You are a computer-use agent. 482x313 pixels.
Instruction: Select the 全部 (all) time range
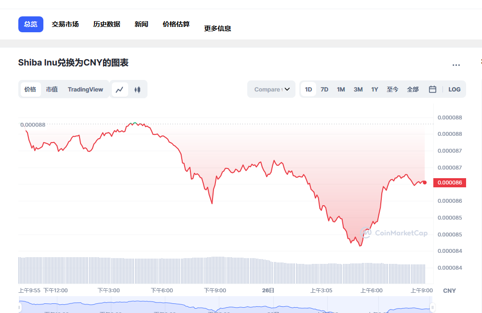(413, 90)
